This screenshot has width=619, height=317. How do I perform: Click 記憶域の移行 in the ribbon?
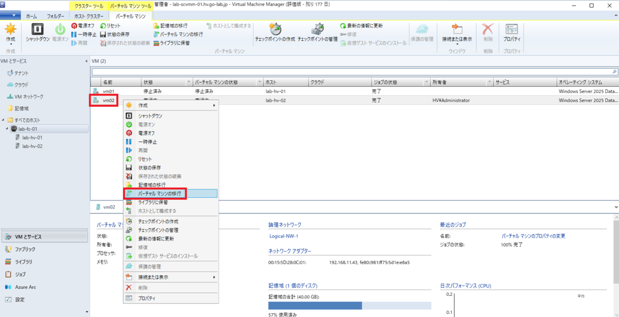[x=170, y=25]
